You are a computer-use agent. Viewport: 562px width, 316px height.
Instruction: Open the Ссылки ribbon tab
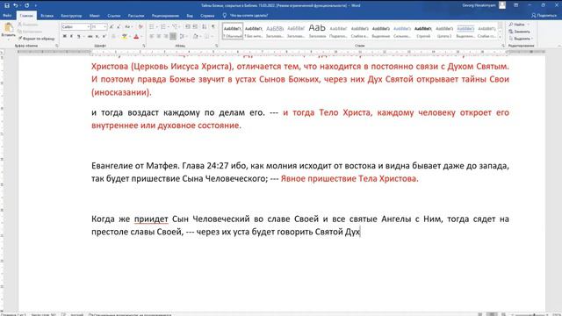pos(114,16)
